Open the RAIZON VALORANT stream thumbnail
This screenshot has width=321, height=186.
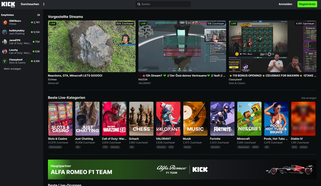click(x=182, y=46)
